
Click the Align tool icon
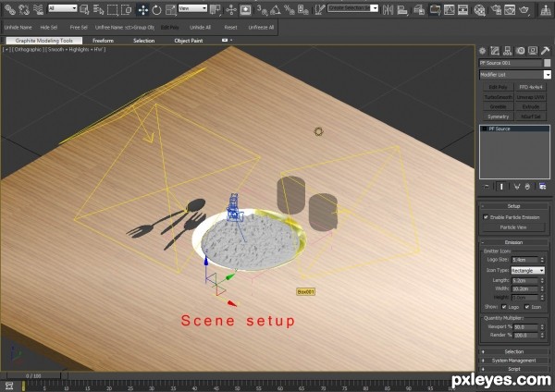[402, 9]
